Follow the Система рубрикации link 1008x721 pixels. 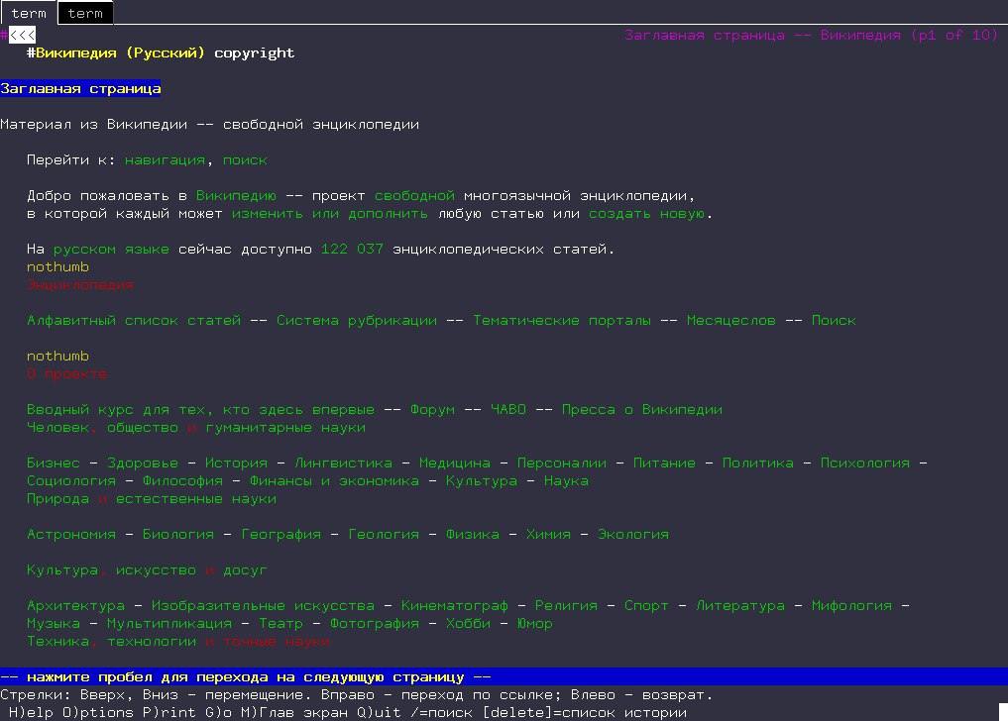357,320
